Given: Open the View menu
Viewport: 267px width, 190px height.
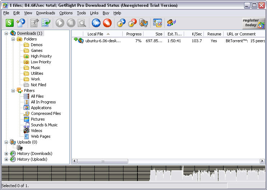Looking at the screenshot, I should 28,13.
